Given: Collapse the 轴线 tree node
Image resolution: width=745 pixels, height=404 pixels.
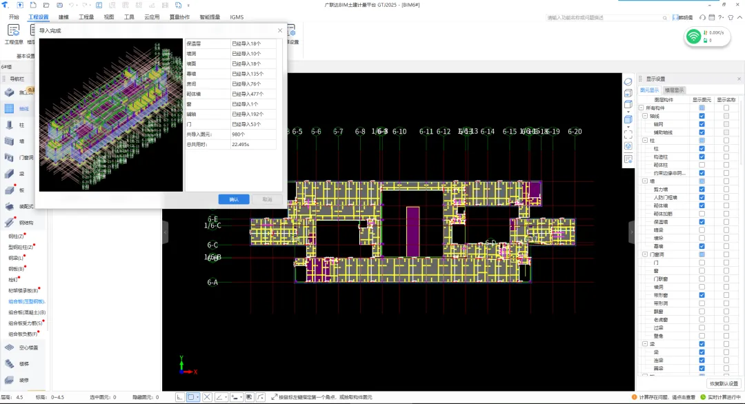Looking at the screenshot, I should point(645,116).
